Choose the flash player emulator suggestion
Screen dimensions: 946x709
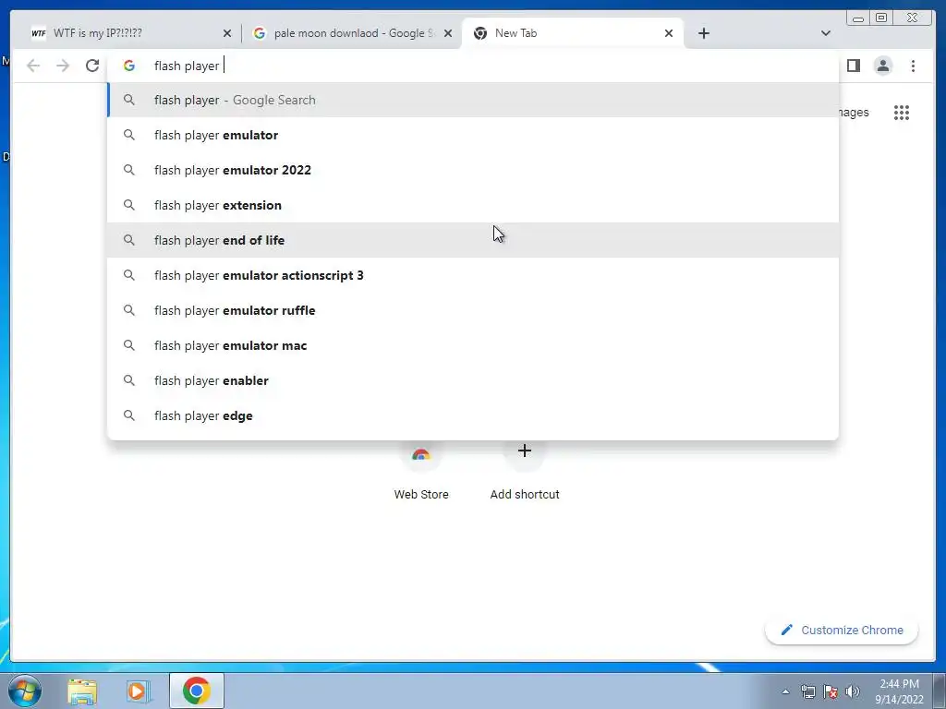[473, 135]
